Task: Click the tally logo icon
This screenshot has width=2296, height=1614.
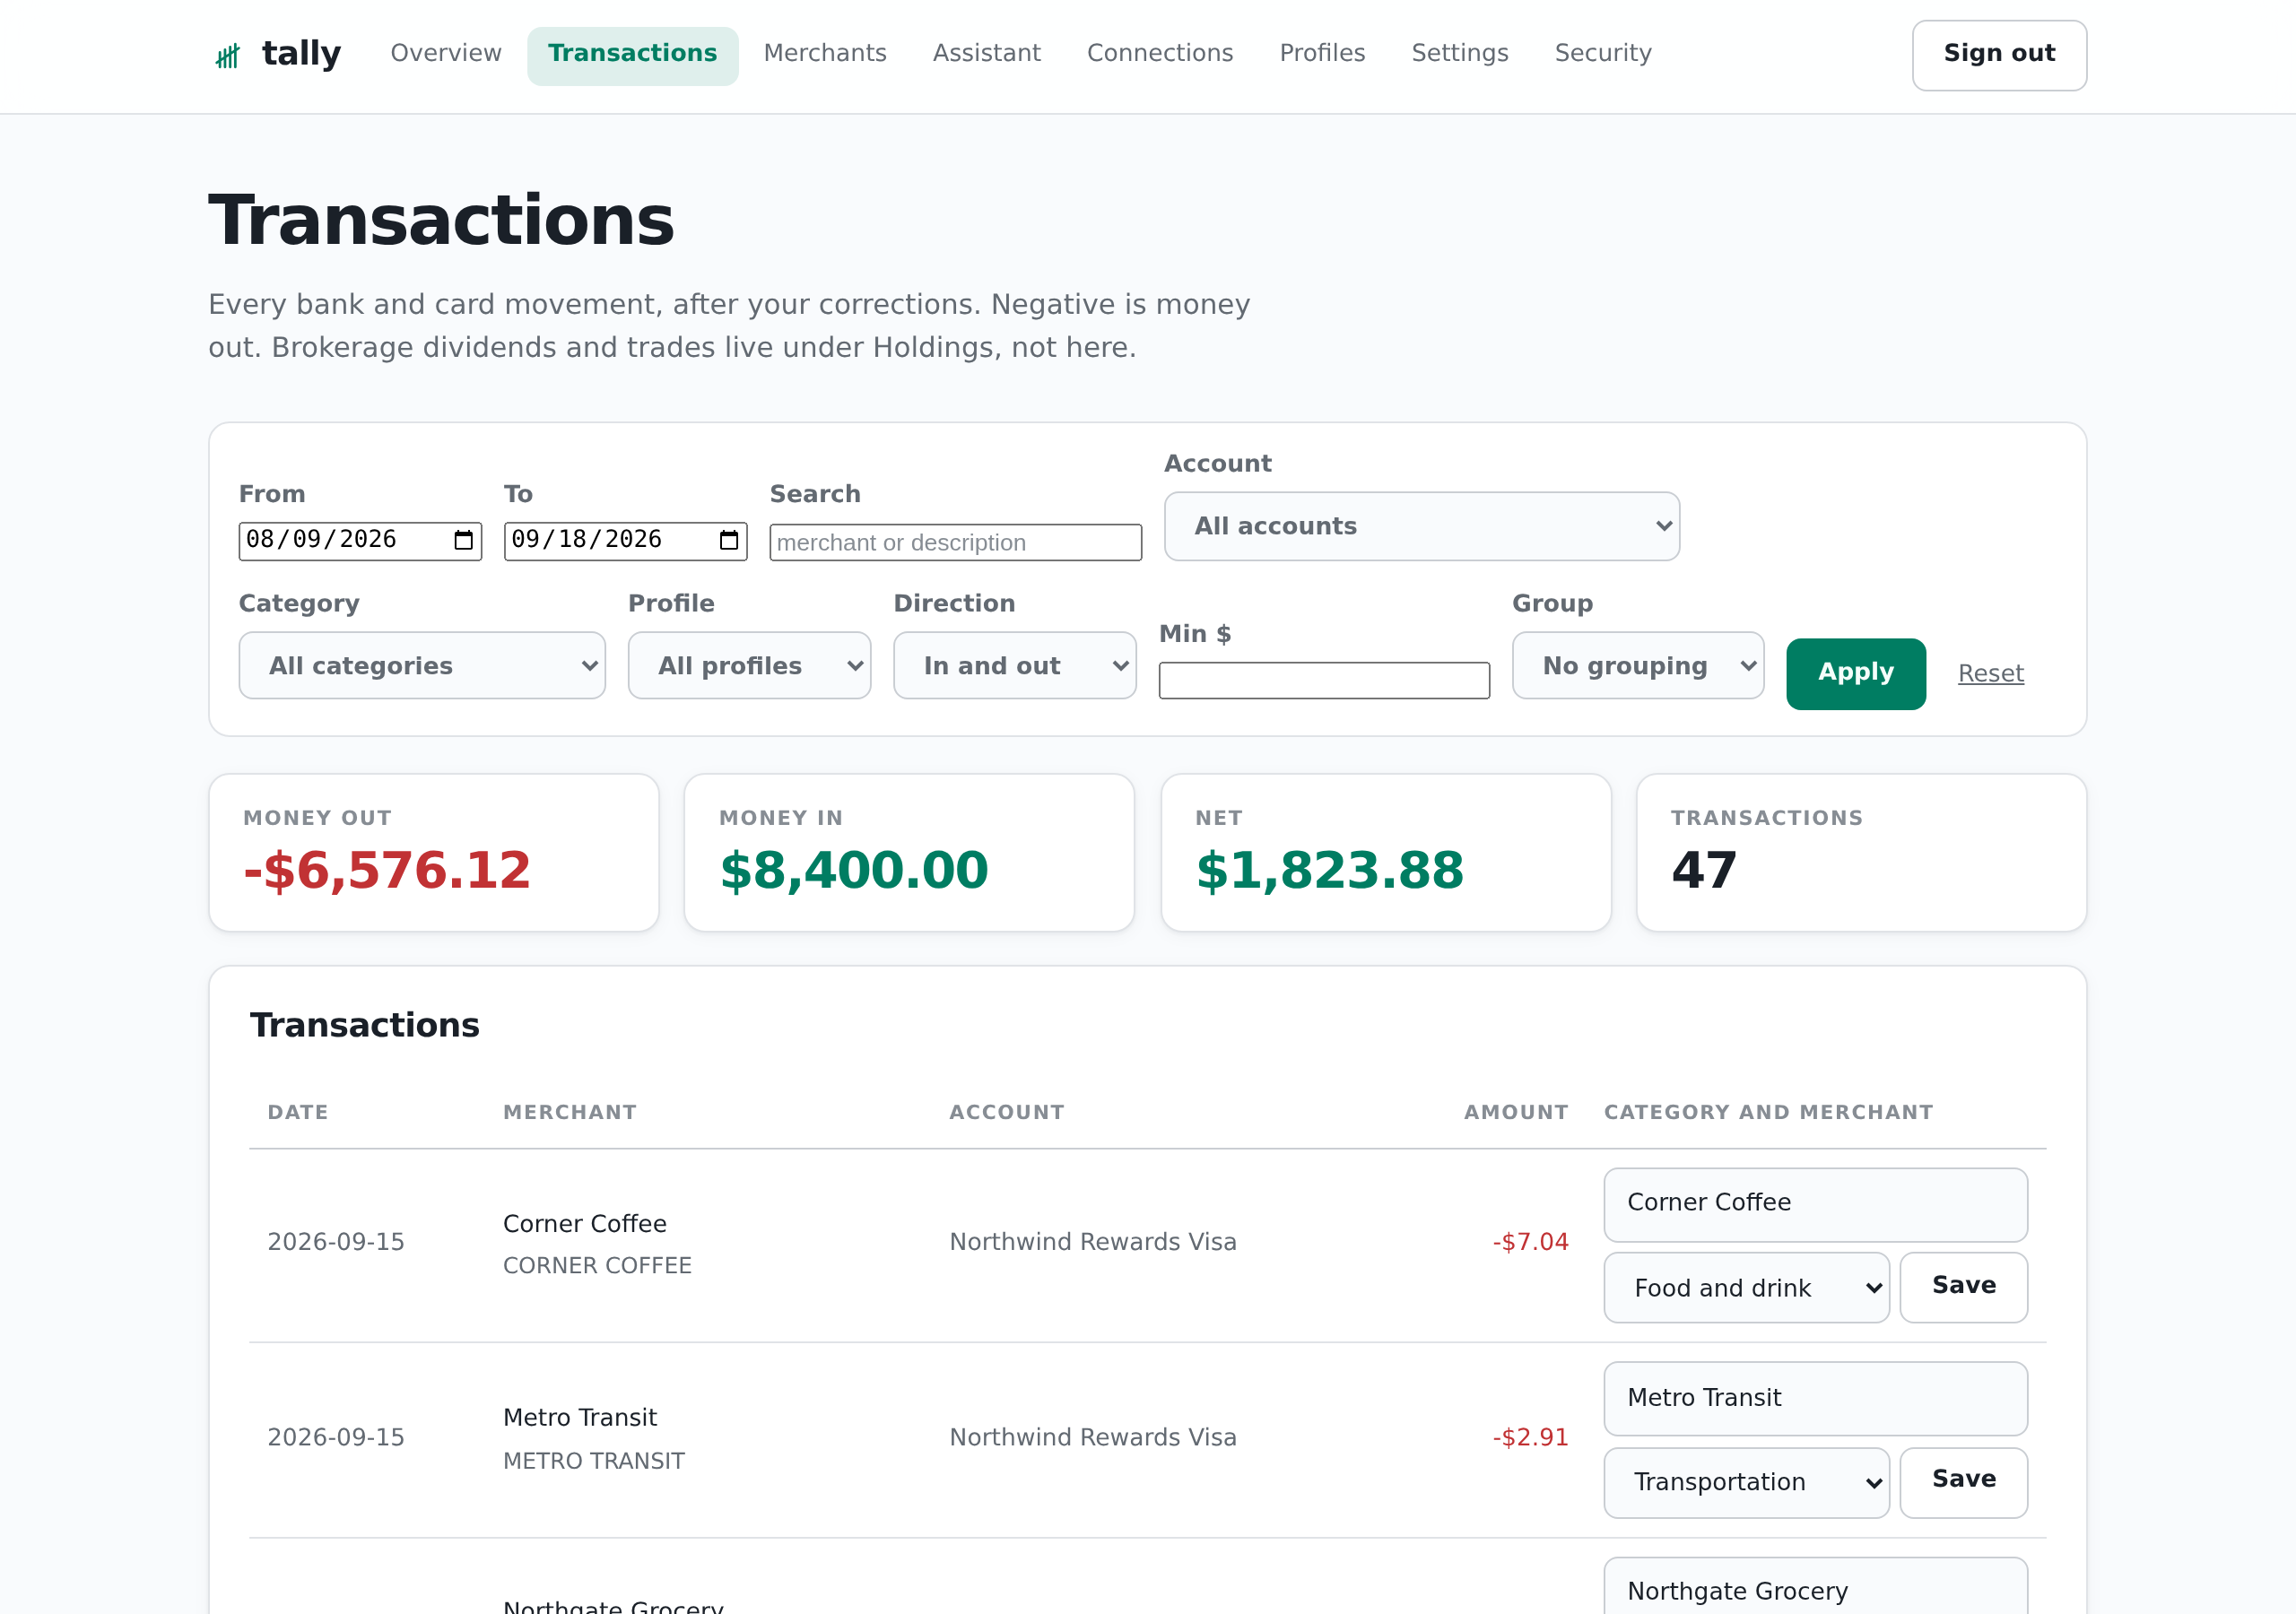Action: coord(228,56)
